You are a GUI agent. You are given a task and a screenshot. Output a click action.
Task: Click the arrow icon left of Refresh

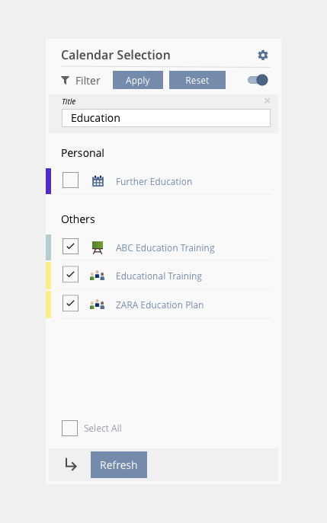[71, 464]
